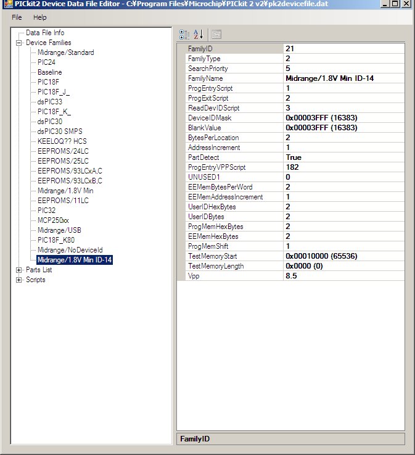Click the Property Pages toolbar icon
415x455 pixels.
coord(216,35)
